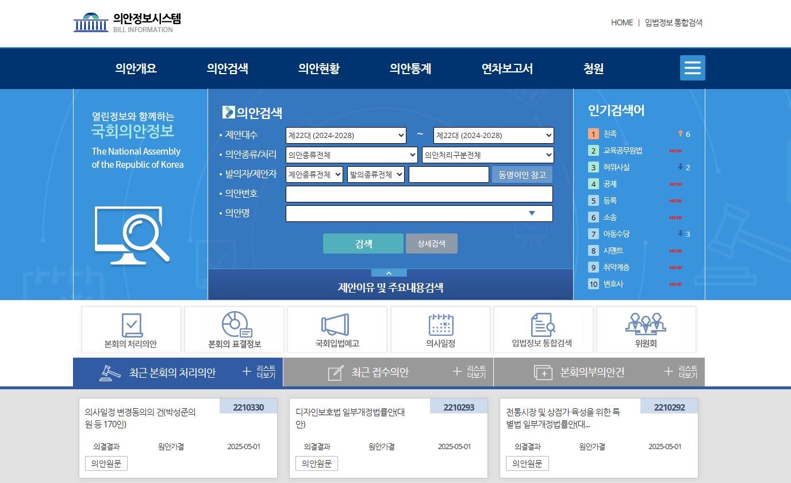
Task: Open the 본회의 처리의안 shortcut icon
Action: pos(130,325)
